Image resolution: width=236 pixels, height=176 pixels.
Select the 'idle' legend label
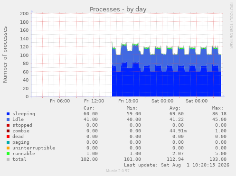[x=18, y=120]
